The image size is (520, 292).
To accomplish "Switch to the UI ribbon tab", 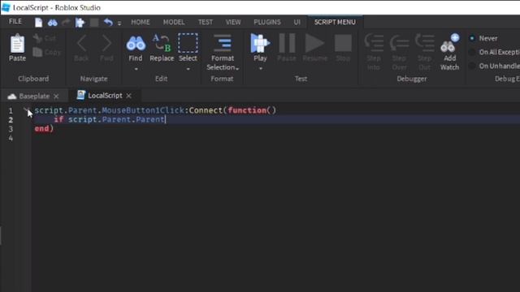I will pos(297,22).
